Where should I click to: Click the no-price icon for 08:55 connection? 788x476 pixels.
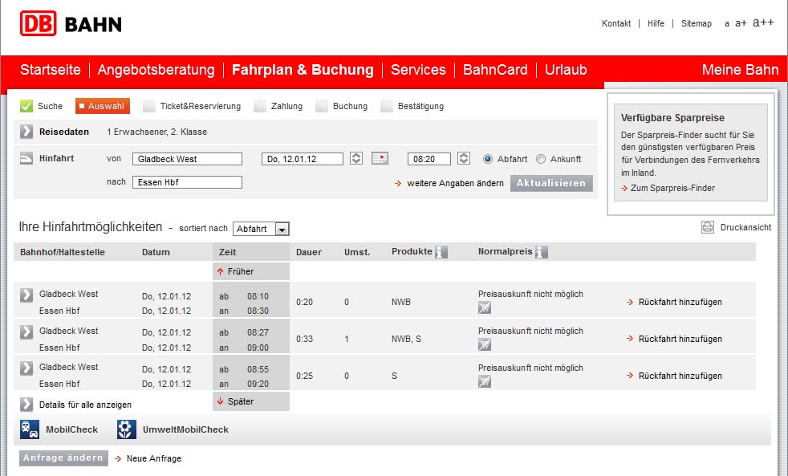coord(485,381)
